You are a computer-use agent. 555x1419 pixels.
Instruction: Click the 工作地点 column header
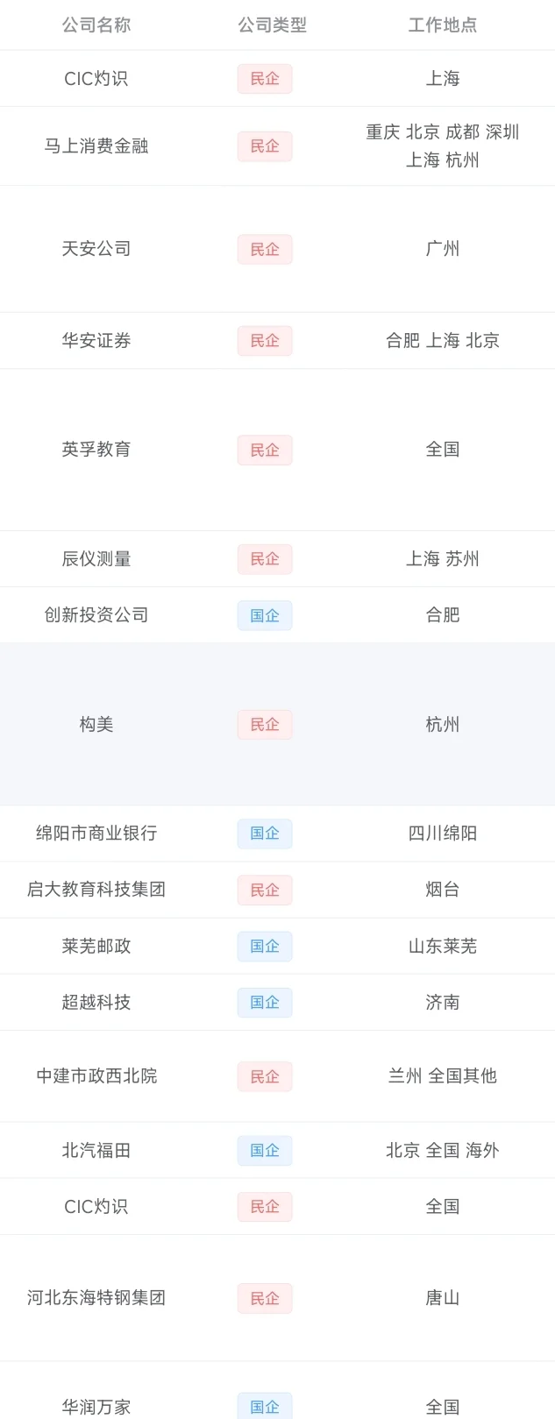[442, 25]
